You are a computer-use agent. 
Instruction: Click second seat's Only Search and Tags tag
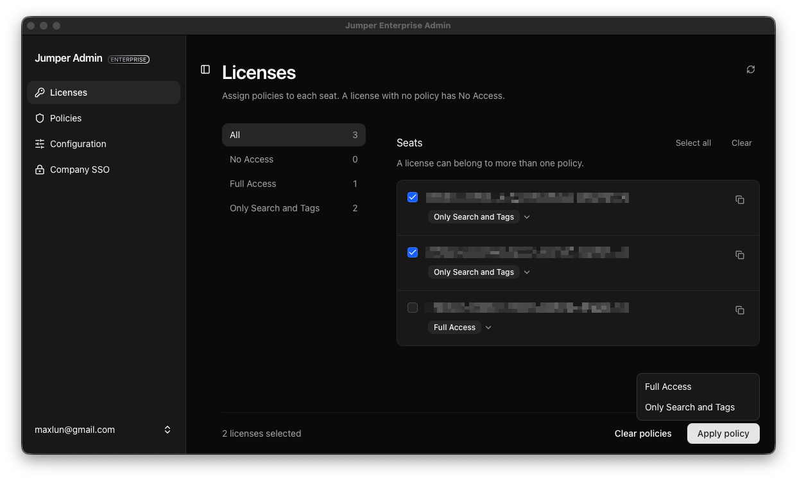point(474,272)
